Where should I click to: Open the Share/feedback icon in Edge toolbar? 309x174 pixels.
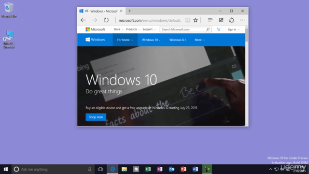tap(232, 20)
